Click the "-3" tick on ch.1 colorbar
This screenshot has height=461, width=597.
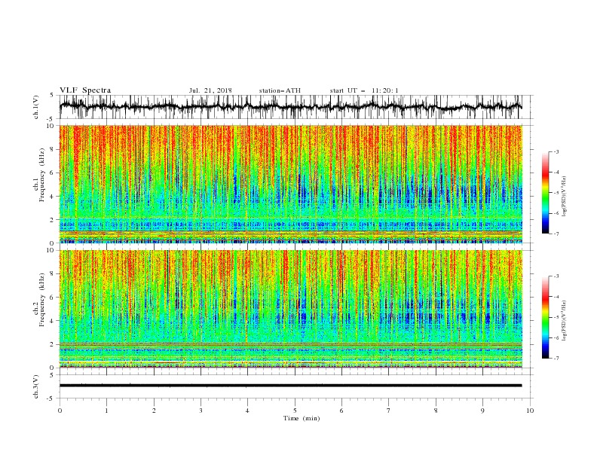556,151
